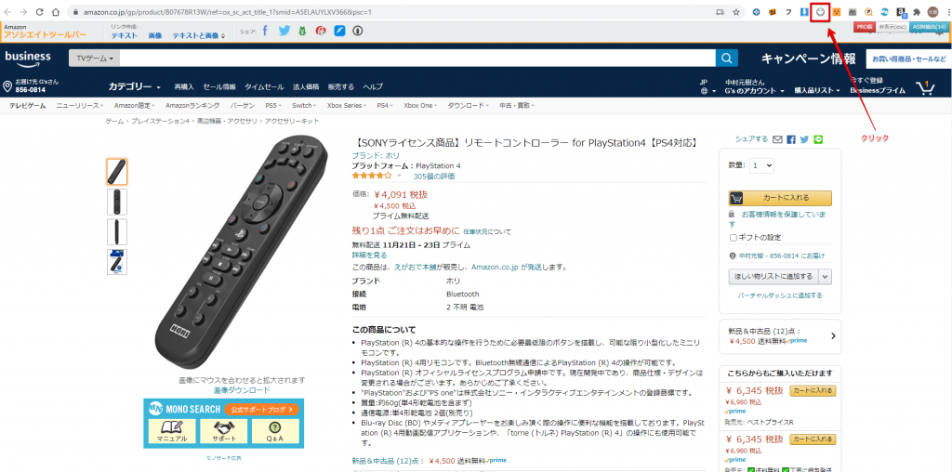Click the カートに入れる button
The image size is (952, 472).
click(780, 199)
